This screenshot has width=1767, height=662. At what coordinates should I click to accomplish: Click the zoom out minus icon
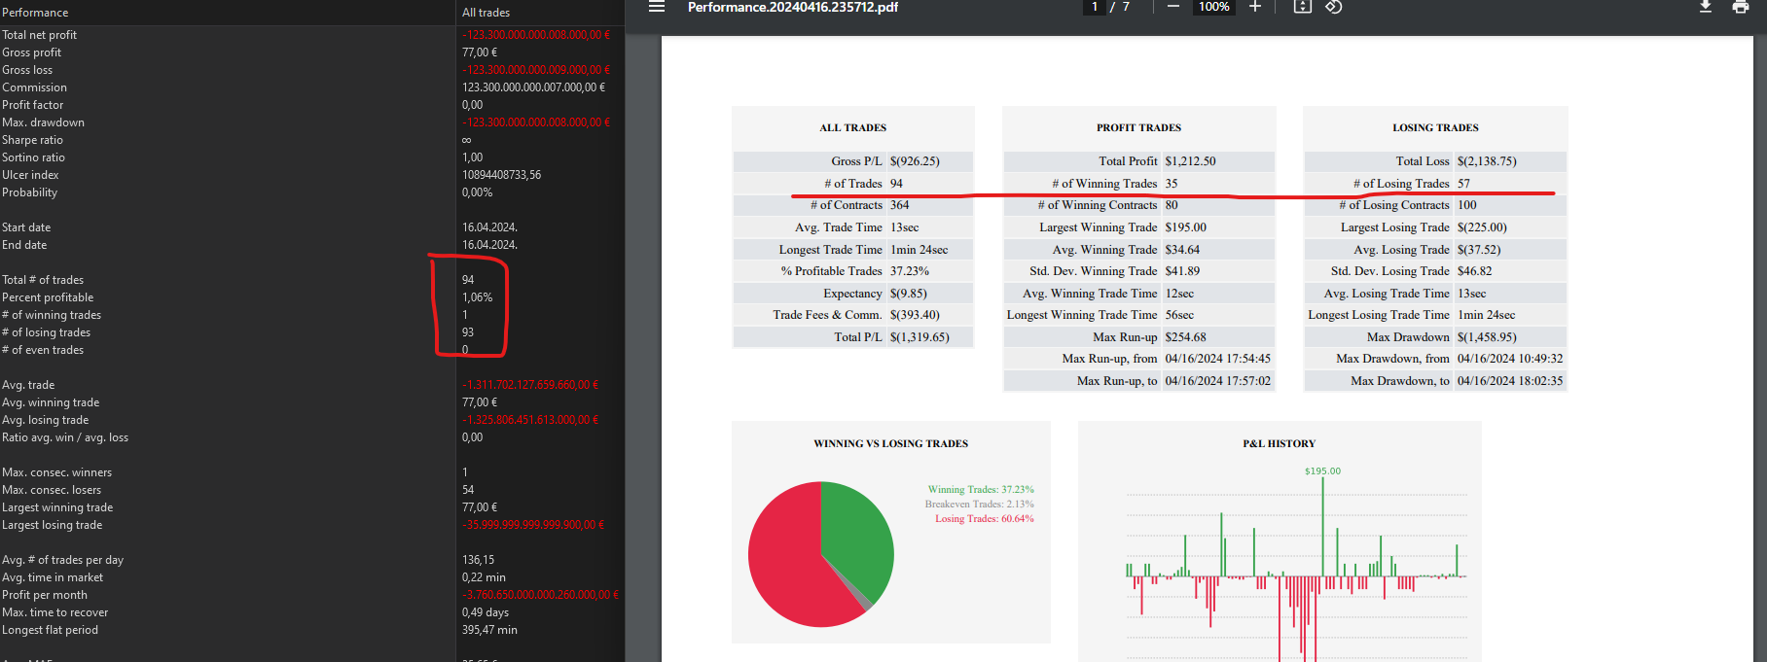pyautogui.click(x=1173, y=7)
